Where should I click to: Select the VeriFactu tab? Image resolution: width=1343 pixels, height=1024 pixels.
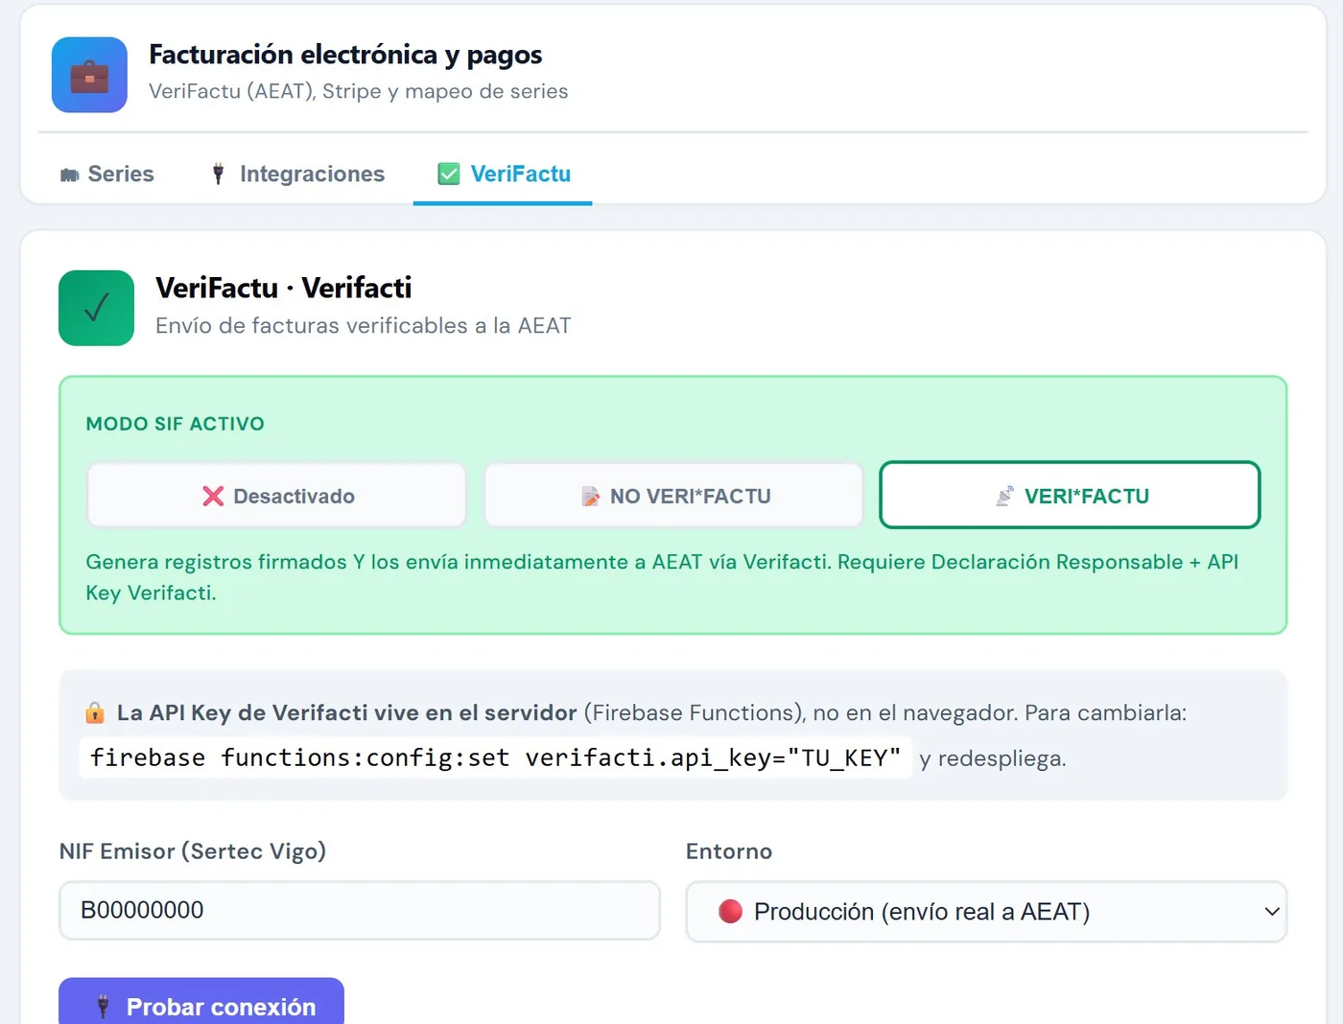[503, 174]
